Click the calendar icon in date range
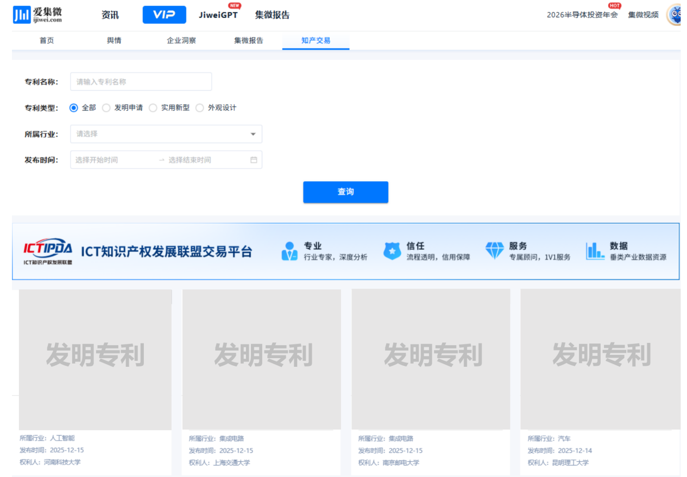687x477 pixels. 254,160
